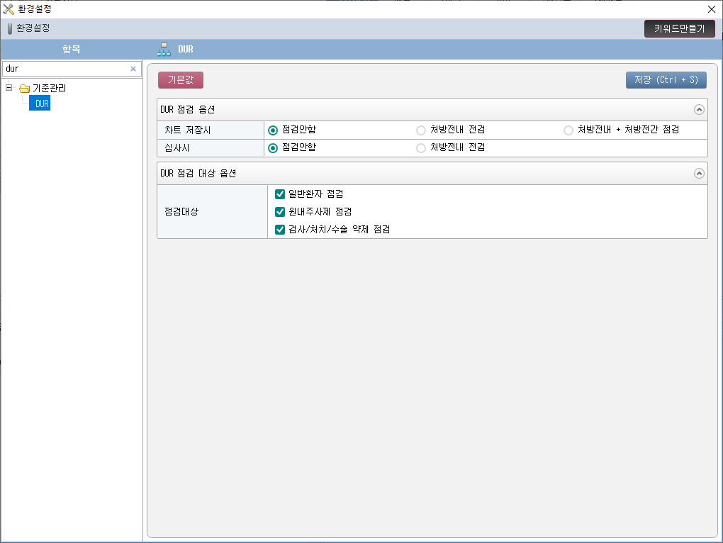Click the DUR network icon in header
This screenshot has height=543, width=723.
point(164,50)
